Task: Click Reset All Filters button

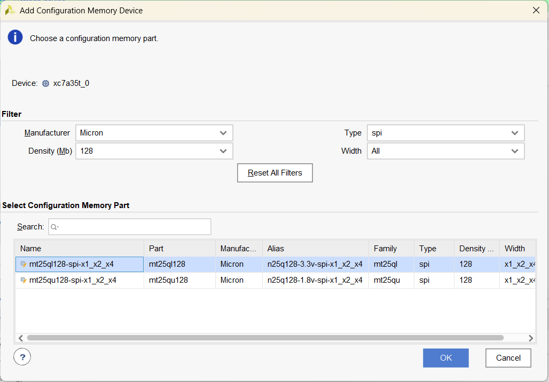Action: pos(275,173)
